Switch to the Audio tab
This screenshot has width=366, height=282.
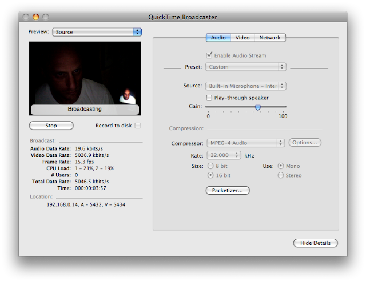218,38
